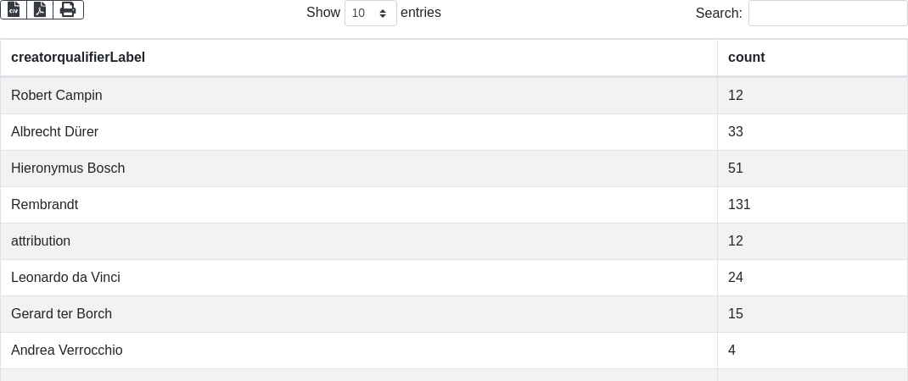Click count value 33 for Dürer
This screenshot has width=908, height=381.
click(x=736, y=132)
